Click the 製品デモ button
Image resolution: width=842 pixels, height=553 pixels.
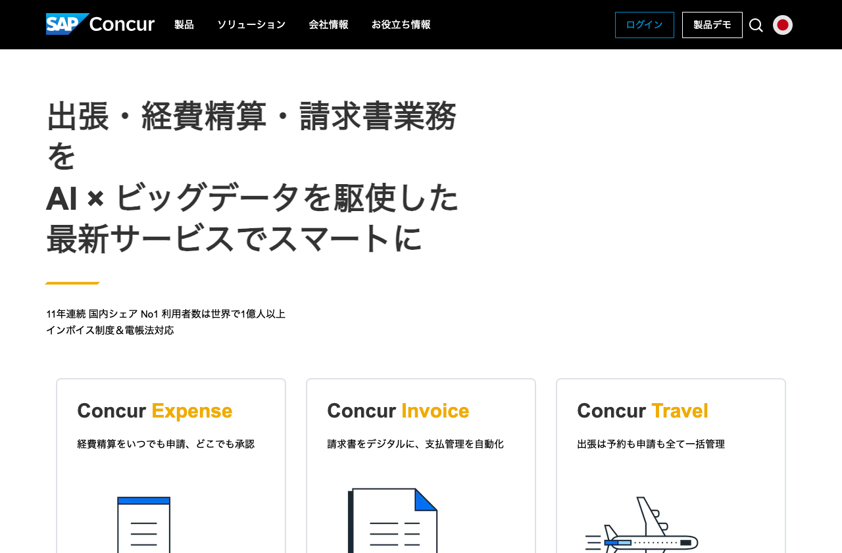tap(712, 24)
